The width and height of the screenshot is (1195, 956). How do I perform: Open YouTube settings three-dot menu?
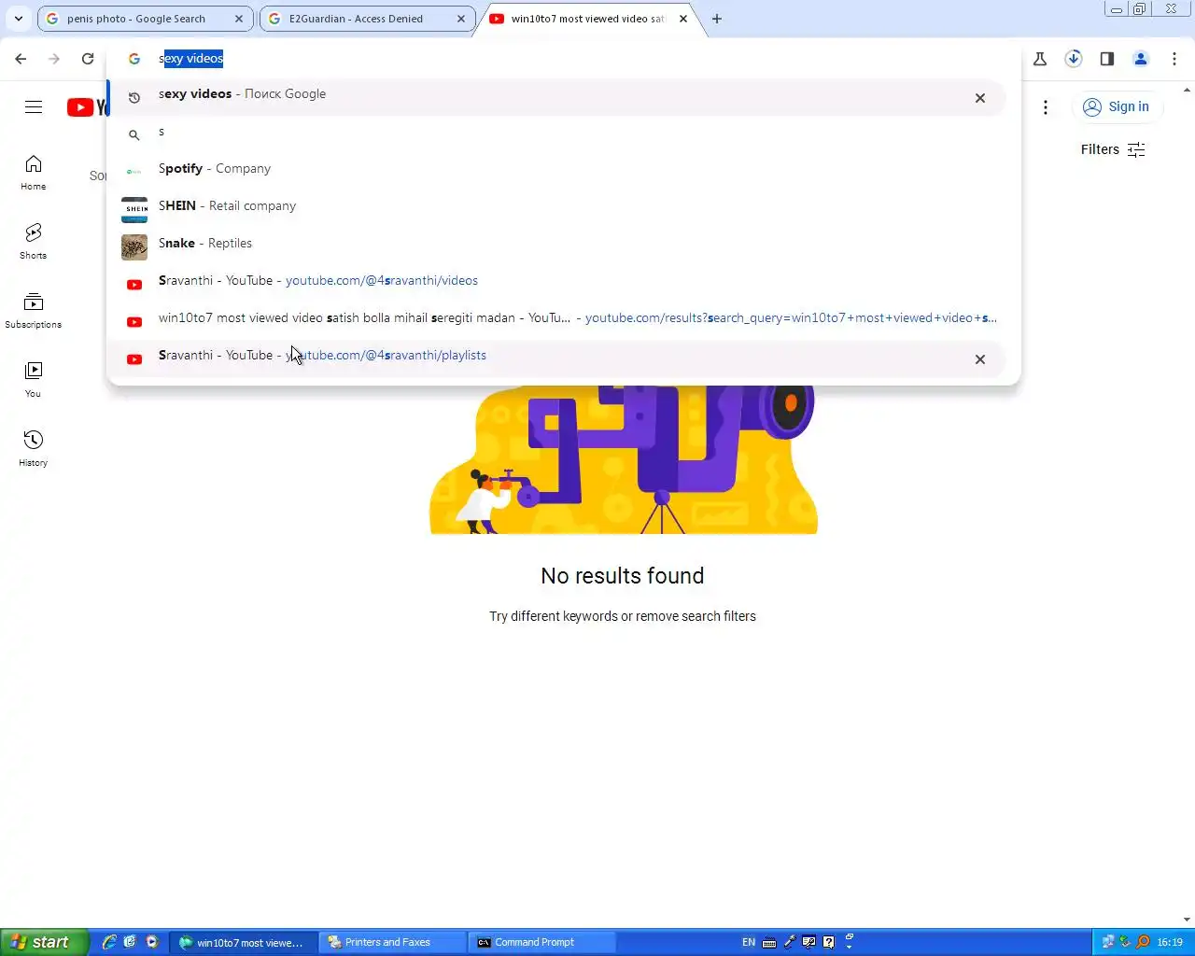[1046, 107]
